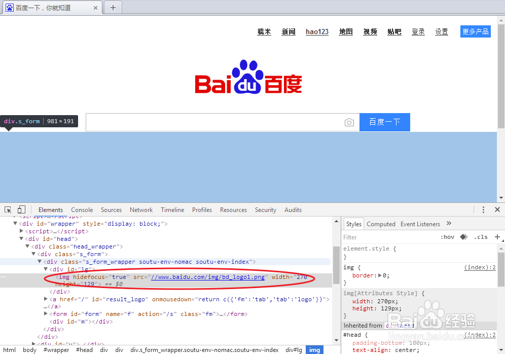
Task: Open the Security tab
Action: point(265,209)
